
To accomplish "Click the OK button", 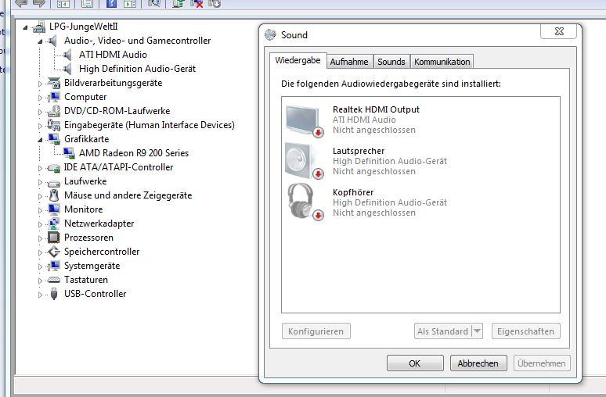I will pyautogui.click(x=415, y=363).
